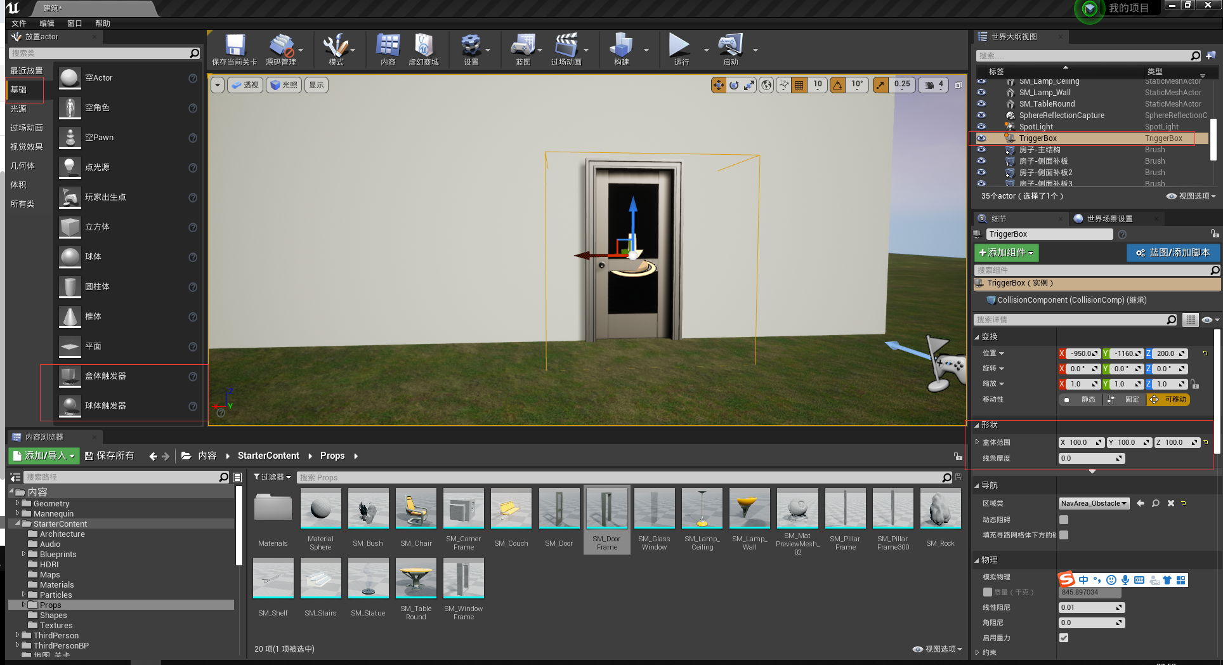Viewport: 1223px width, 665px height.
Task: Select the translate gizmo tool in viewport
Action: [718, 84]
